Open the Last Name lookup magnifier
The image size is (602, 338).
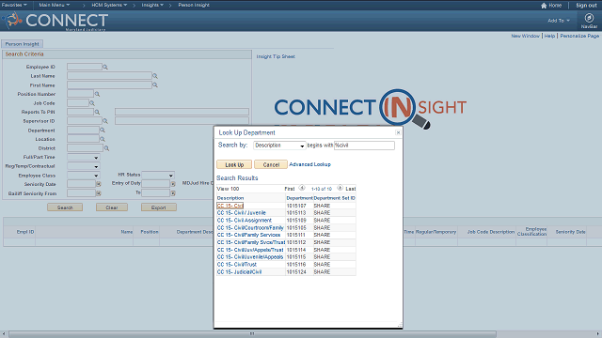click(155, 76)
